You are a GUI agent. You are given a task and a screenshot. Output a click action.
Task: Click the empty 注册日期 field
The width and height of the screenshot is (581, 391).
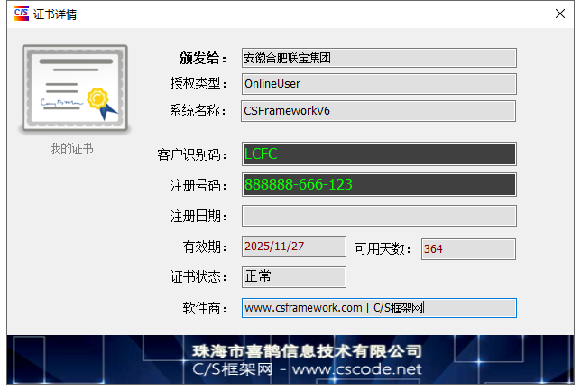[x=379, y=216]
